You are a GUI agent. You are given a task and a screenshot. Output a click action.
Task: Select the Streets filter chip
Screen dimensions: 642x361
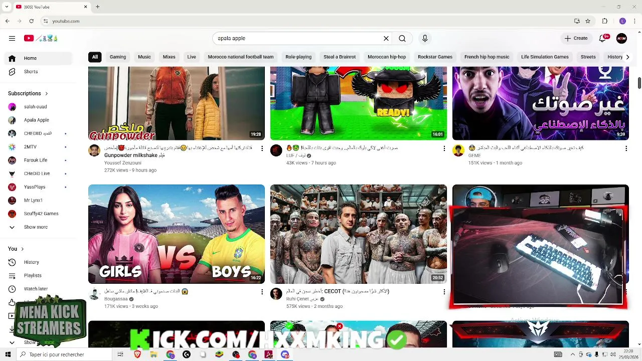pyautogui.click(x=588, y=57)
